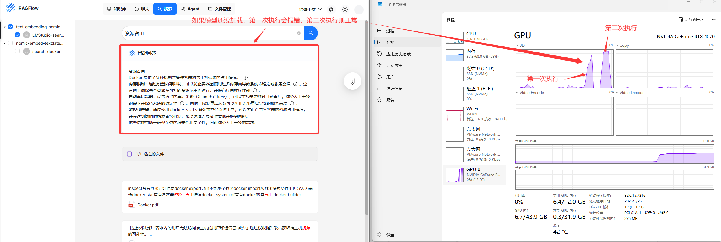
Task: Open the 简体中文 language dropdown
Action: point(310,10)
